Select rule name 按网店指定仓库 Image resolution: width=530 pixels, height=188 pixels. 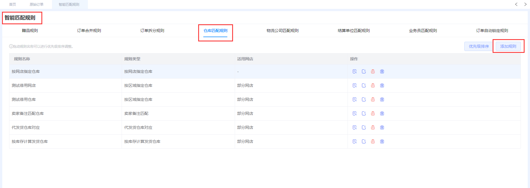26,71
